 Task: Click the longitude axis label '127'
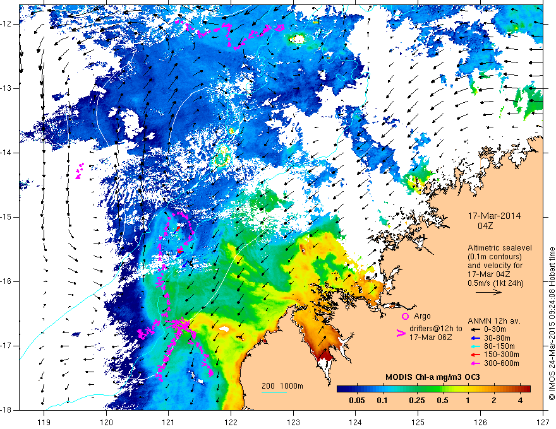click(x=543, y=422)
